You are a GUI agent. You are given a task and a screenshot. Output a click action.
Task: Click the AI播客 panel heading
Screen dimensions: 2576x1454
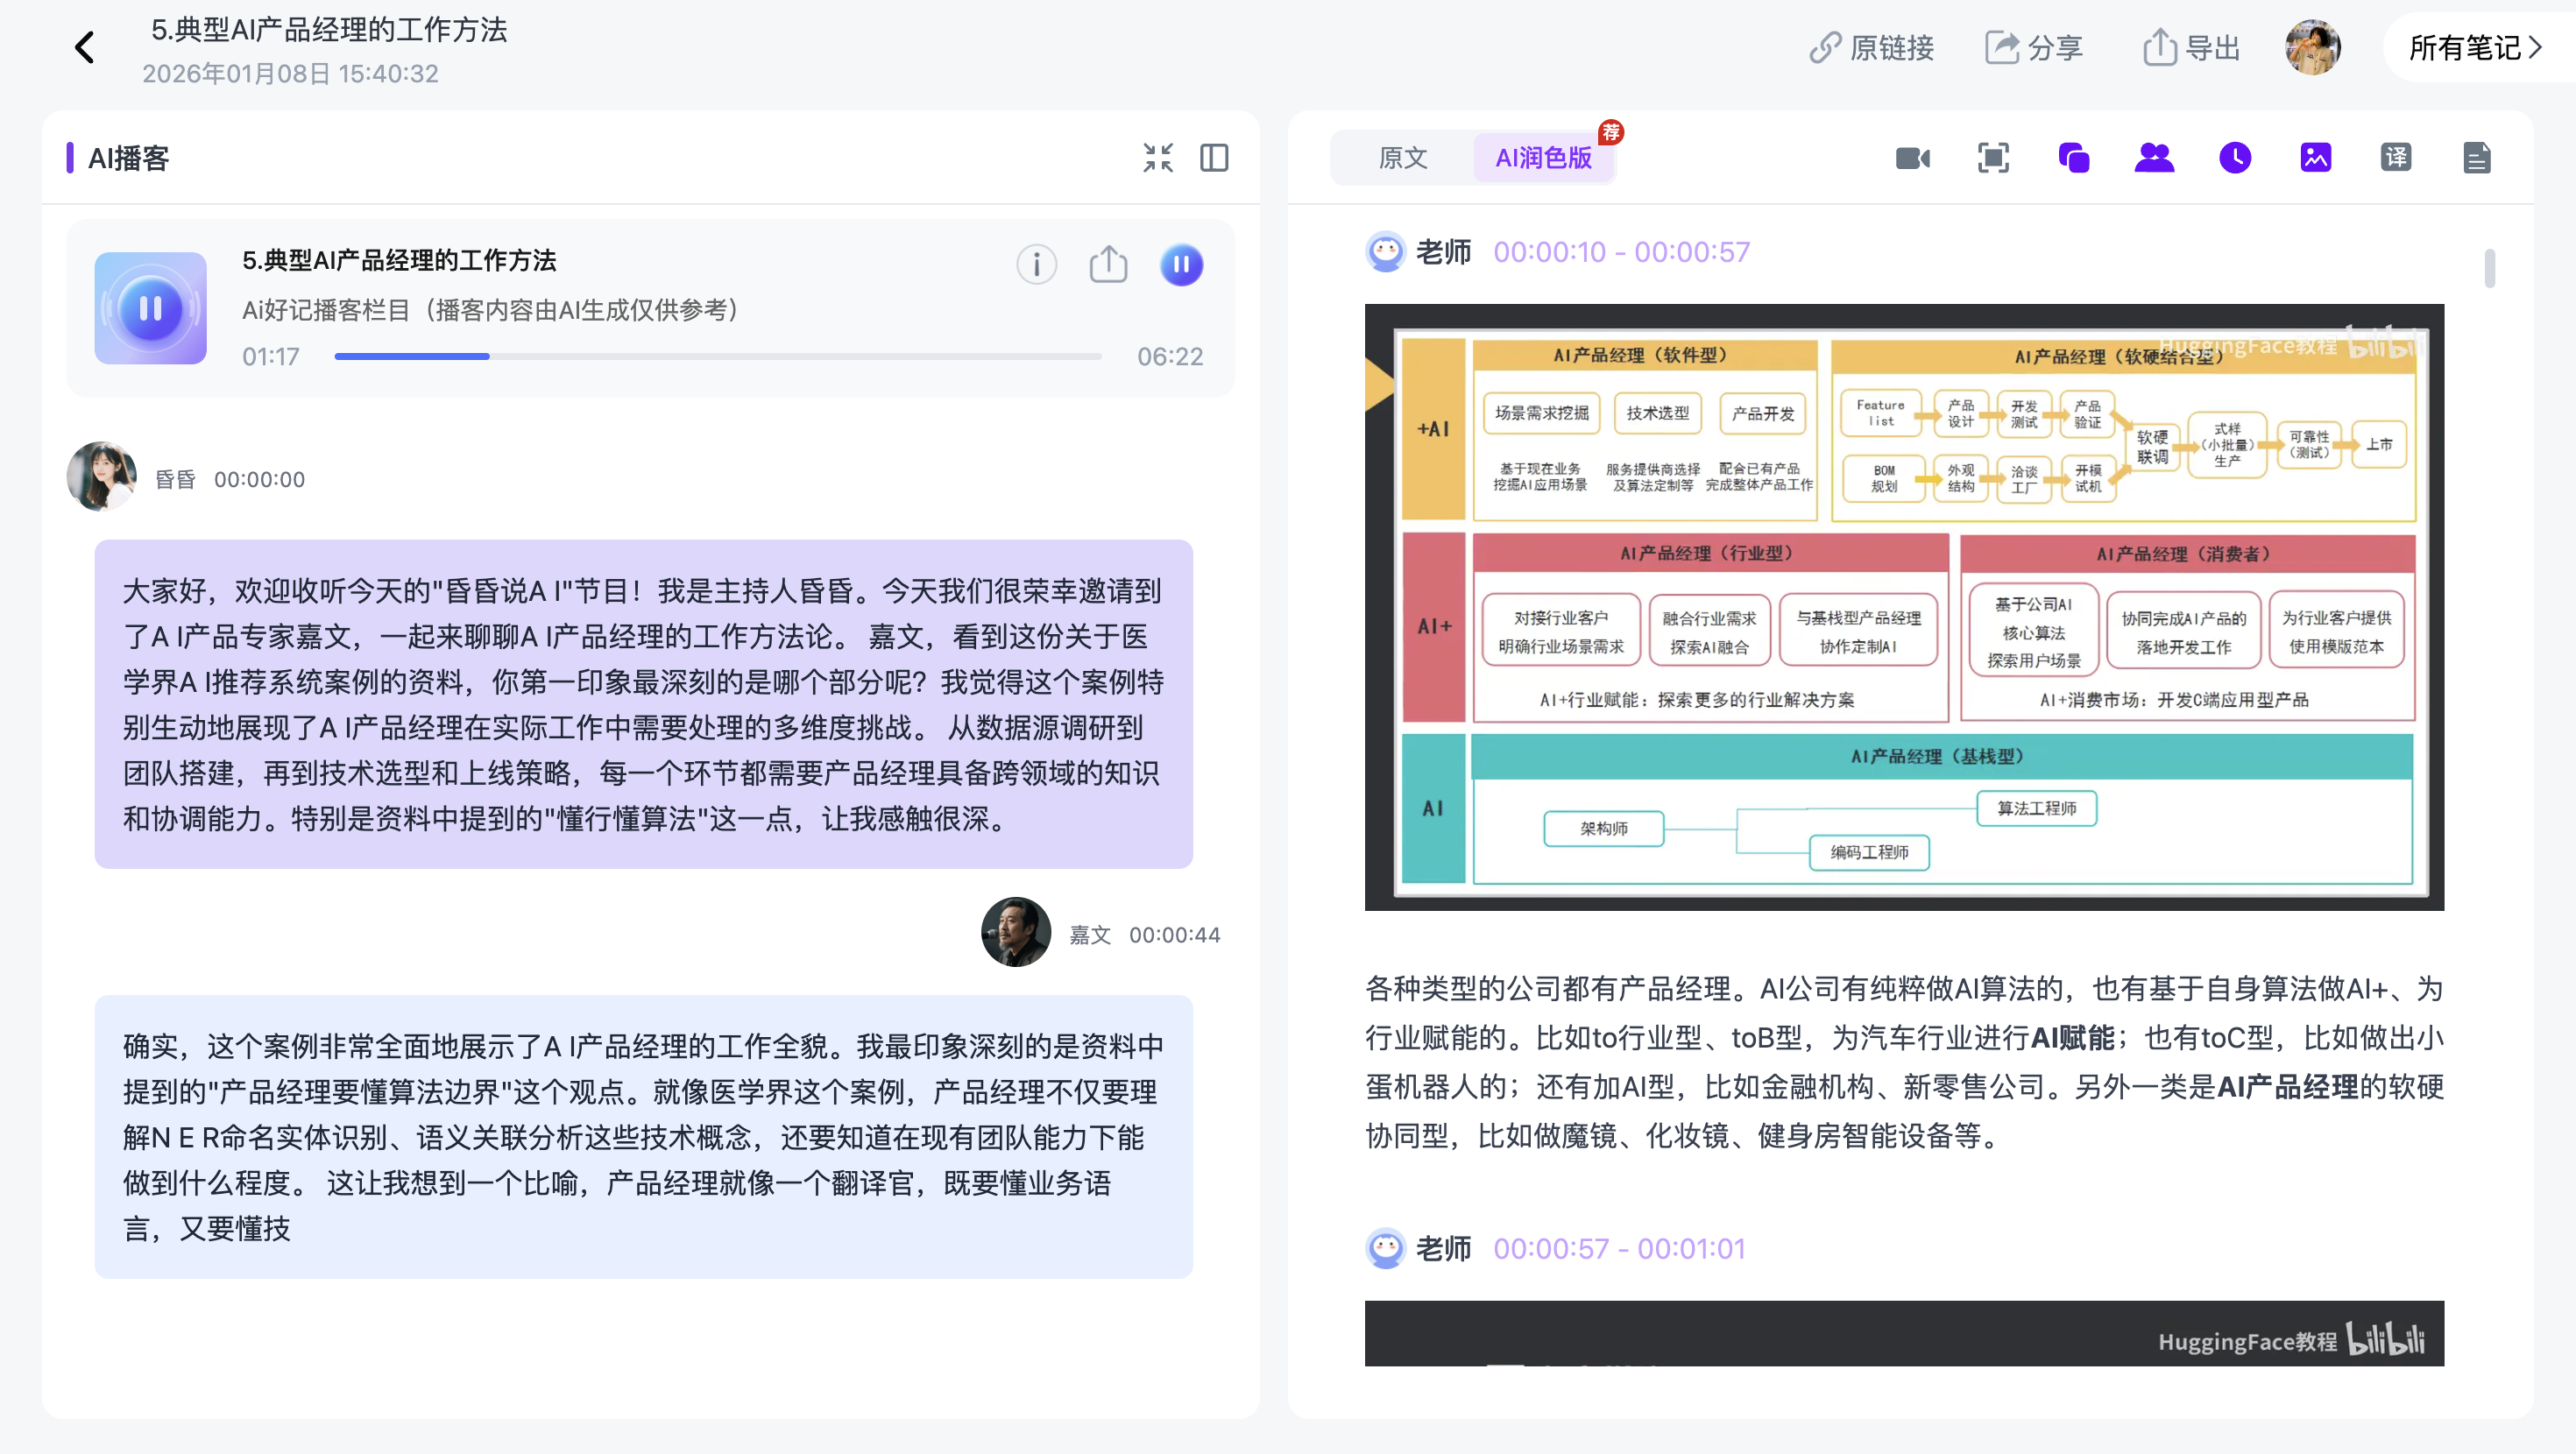pos(128,158)
